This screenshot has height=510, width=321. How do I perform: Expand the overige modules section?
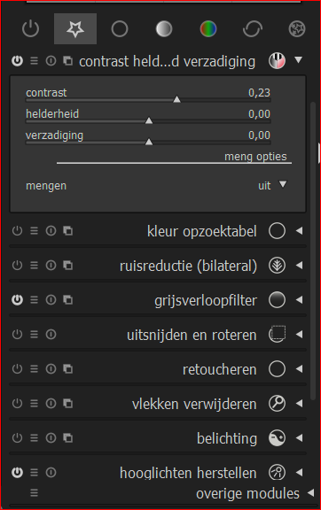(x=310, y=493)
